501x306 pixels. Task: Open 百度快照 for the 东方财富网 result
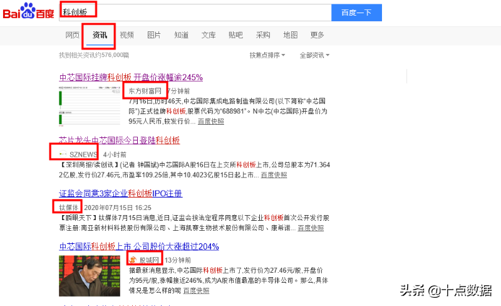tap(211, 121)
